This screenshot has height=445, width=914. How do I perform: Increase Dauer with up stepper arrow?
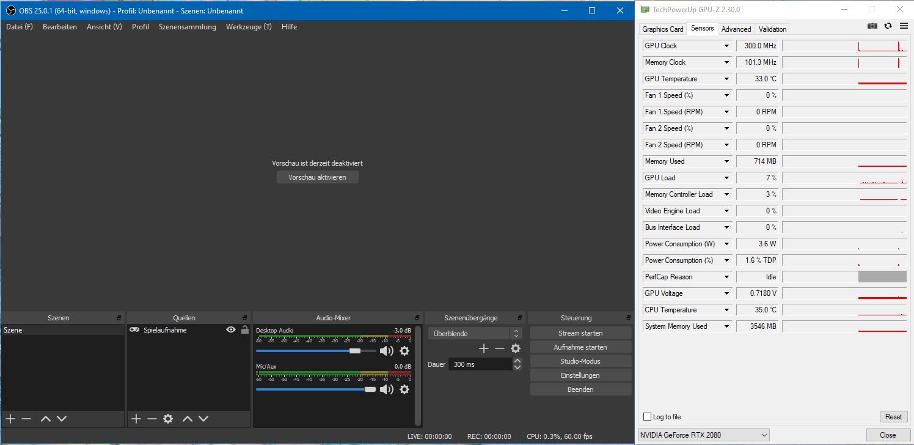tap(517, 361)
